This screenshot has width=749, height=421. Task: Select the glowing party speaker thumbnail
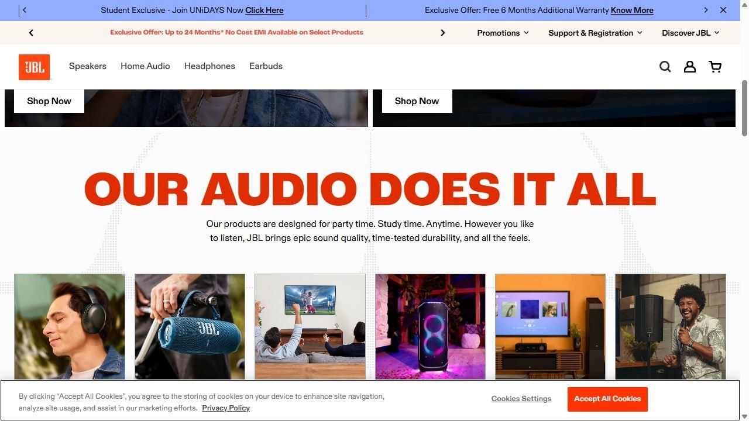pos(430,326)
